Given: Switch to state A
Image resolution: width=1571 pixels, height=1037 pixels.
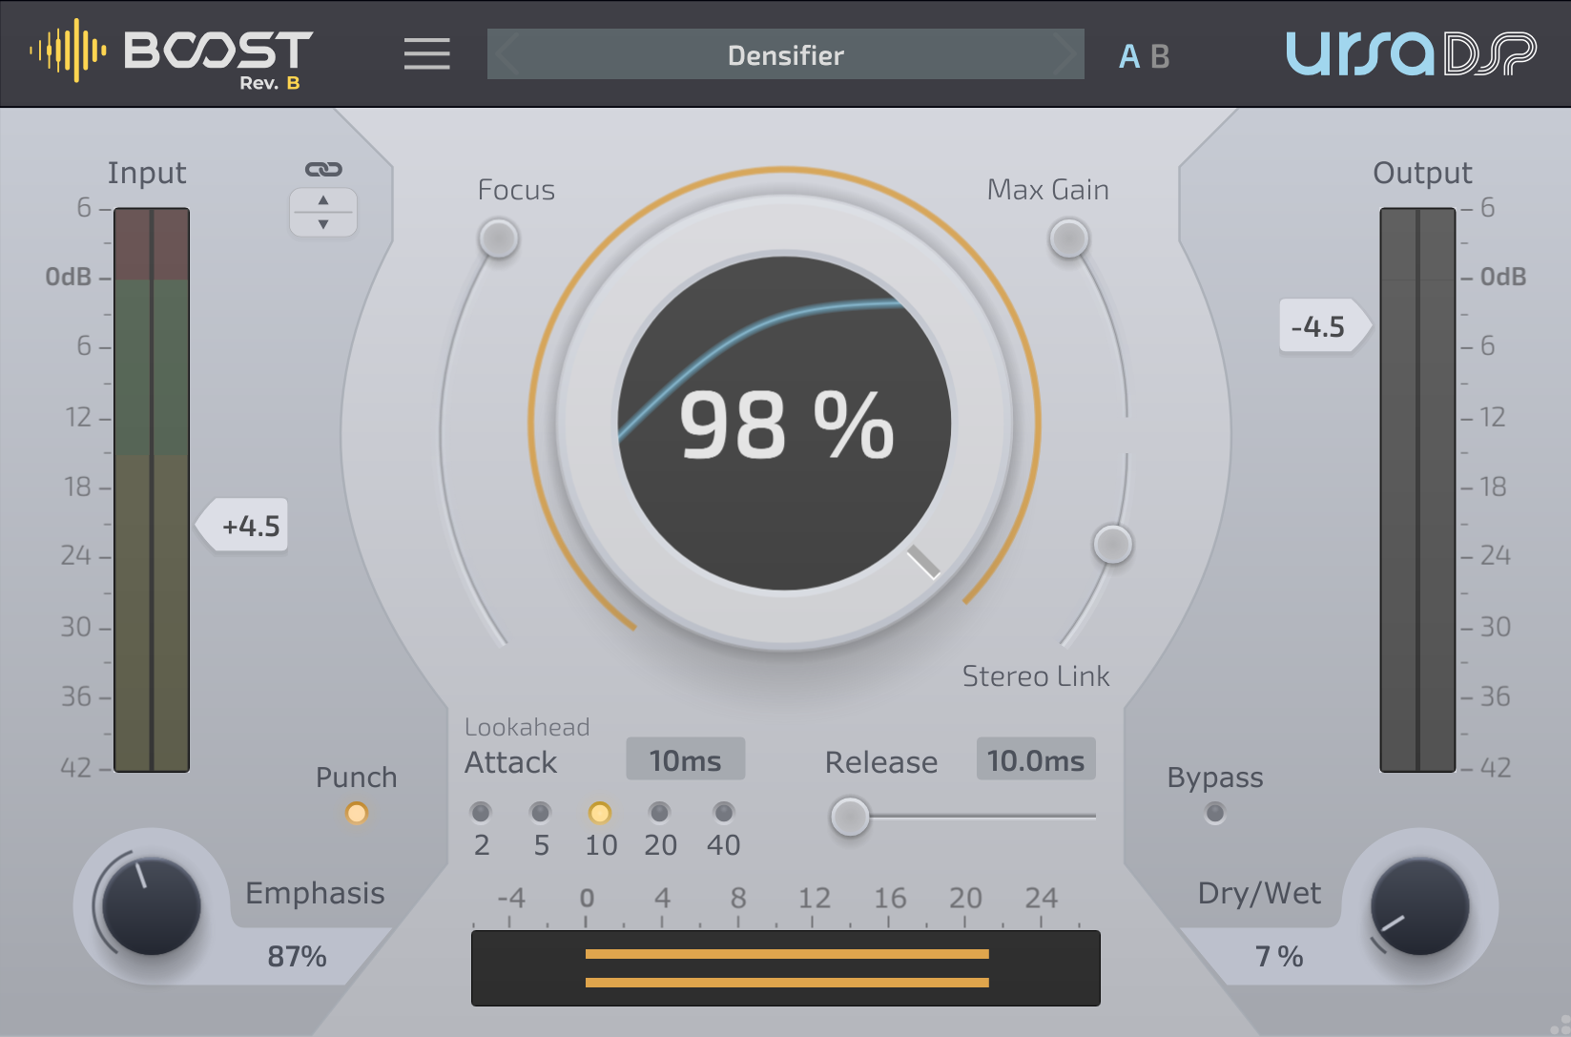Looking at the screenshot, I should (x=1129, y=57).
